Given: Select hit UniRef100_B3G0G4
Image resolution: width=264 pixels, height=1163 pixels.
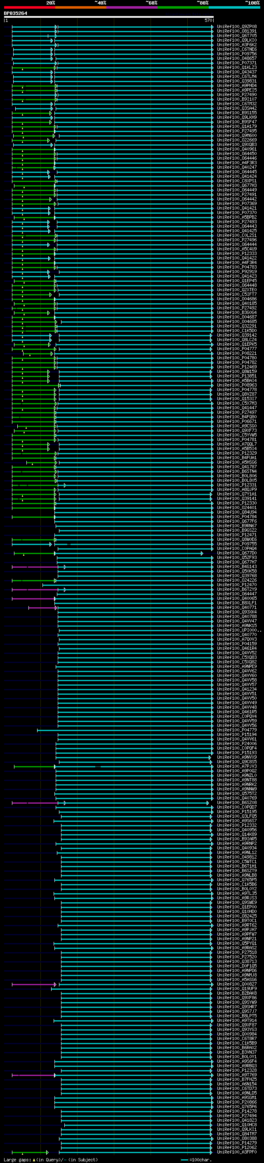Looking at the screenshot, I should tap(237, 312).
